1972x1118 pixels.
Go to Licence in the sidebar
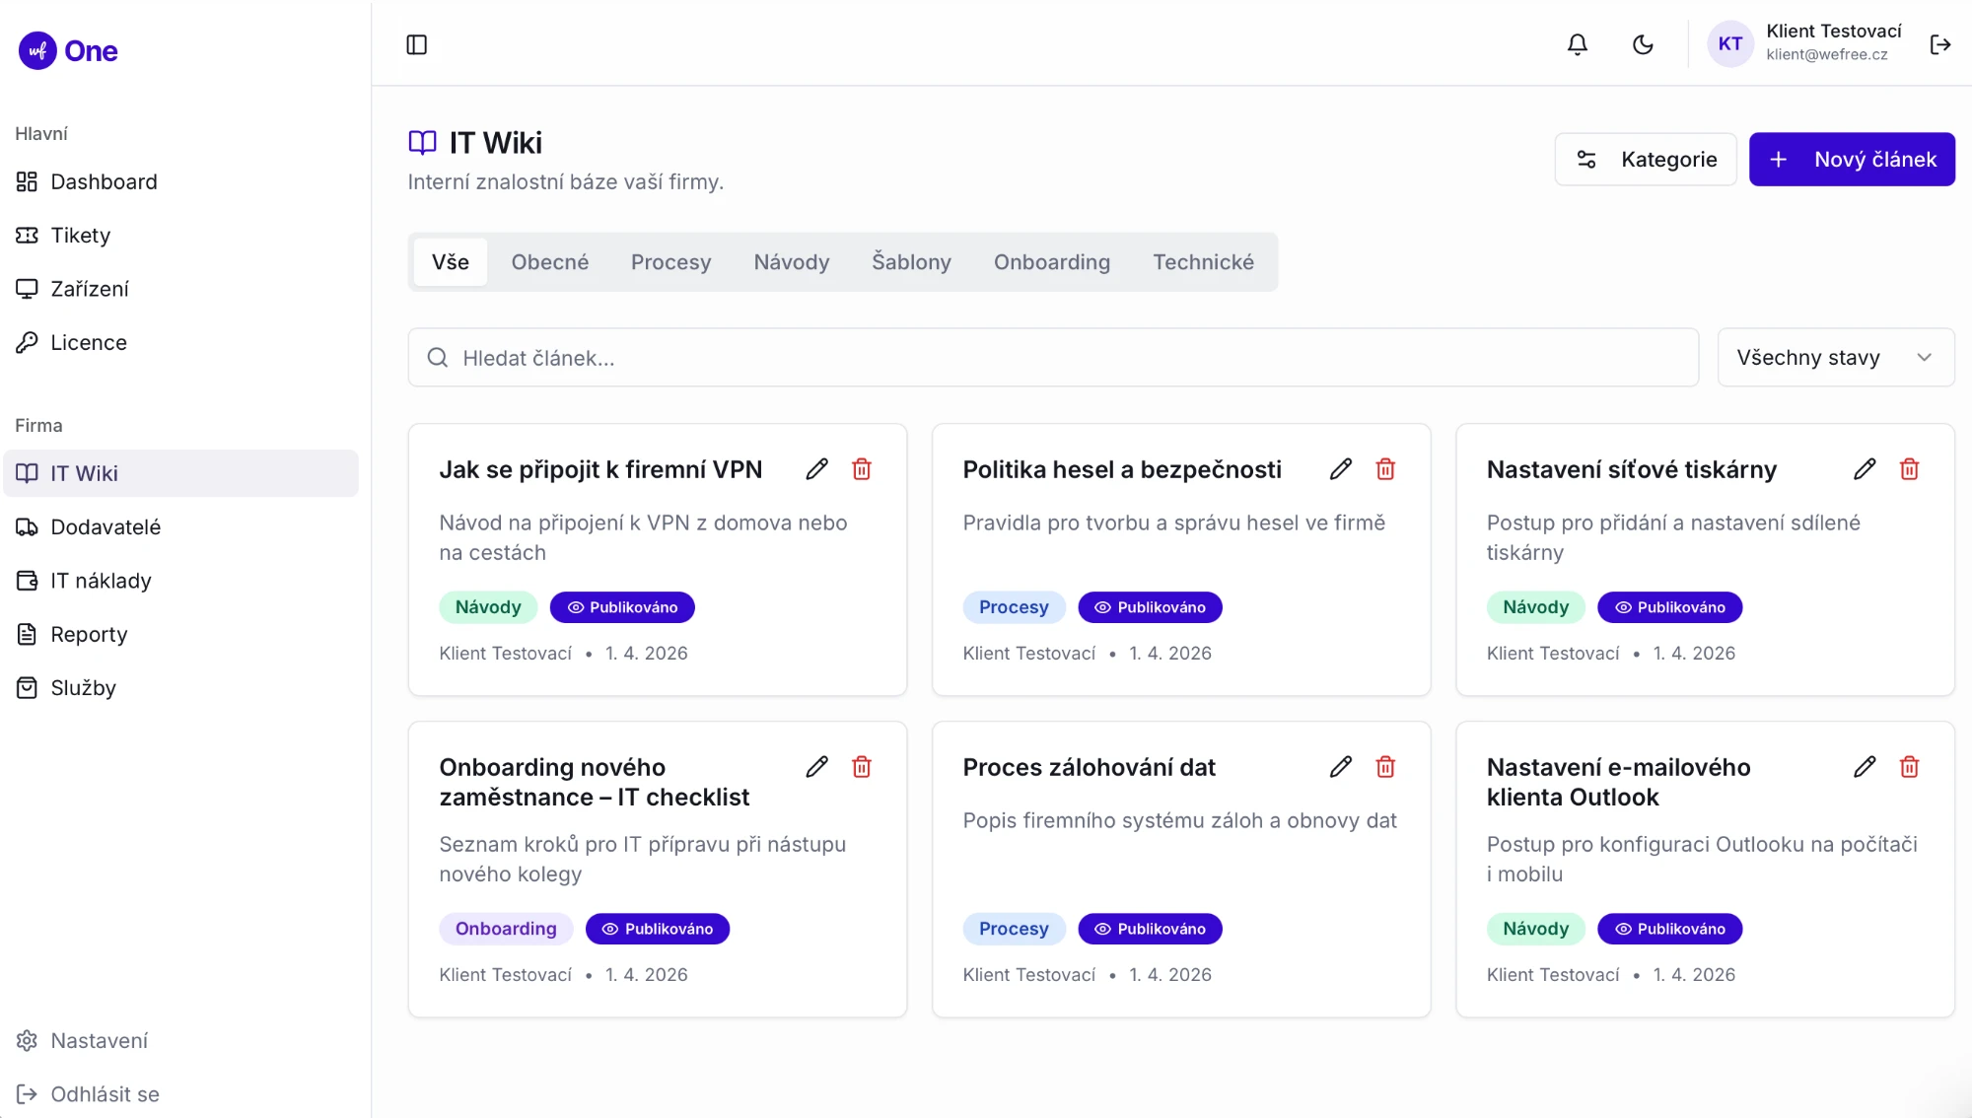point(181,343)
